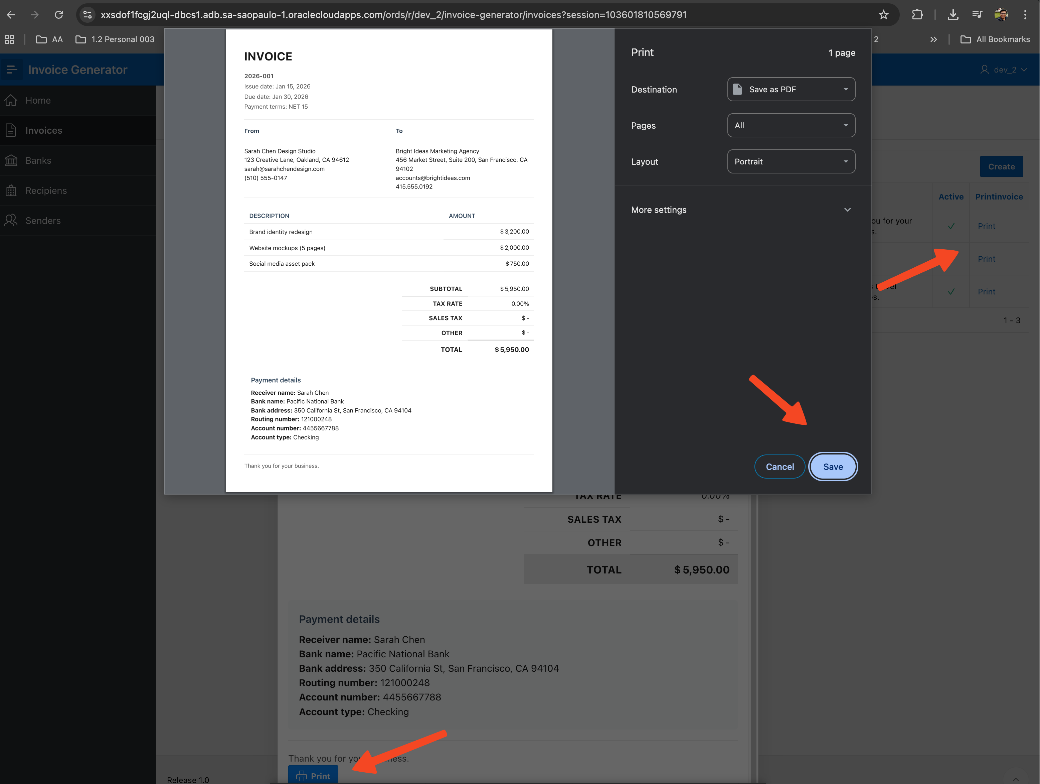The height and width of the screenshot is (784, 1040).
Task: Open the Recipiens page from the sidebar
Action: tap(46, 190)
